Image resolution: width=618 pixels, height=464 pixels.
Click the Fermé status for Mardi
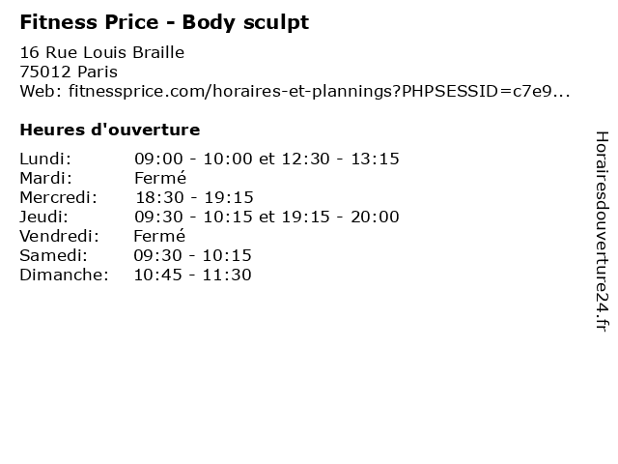click(160, 178)
